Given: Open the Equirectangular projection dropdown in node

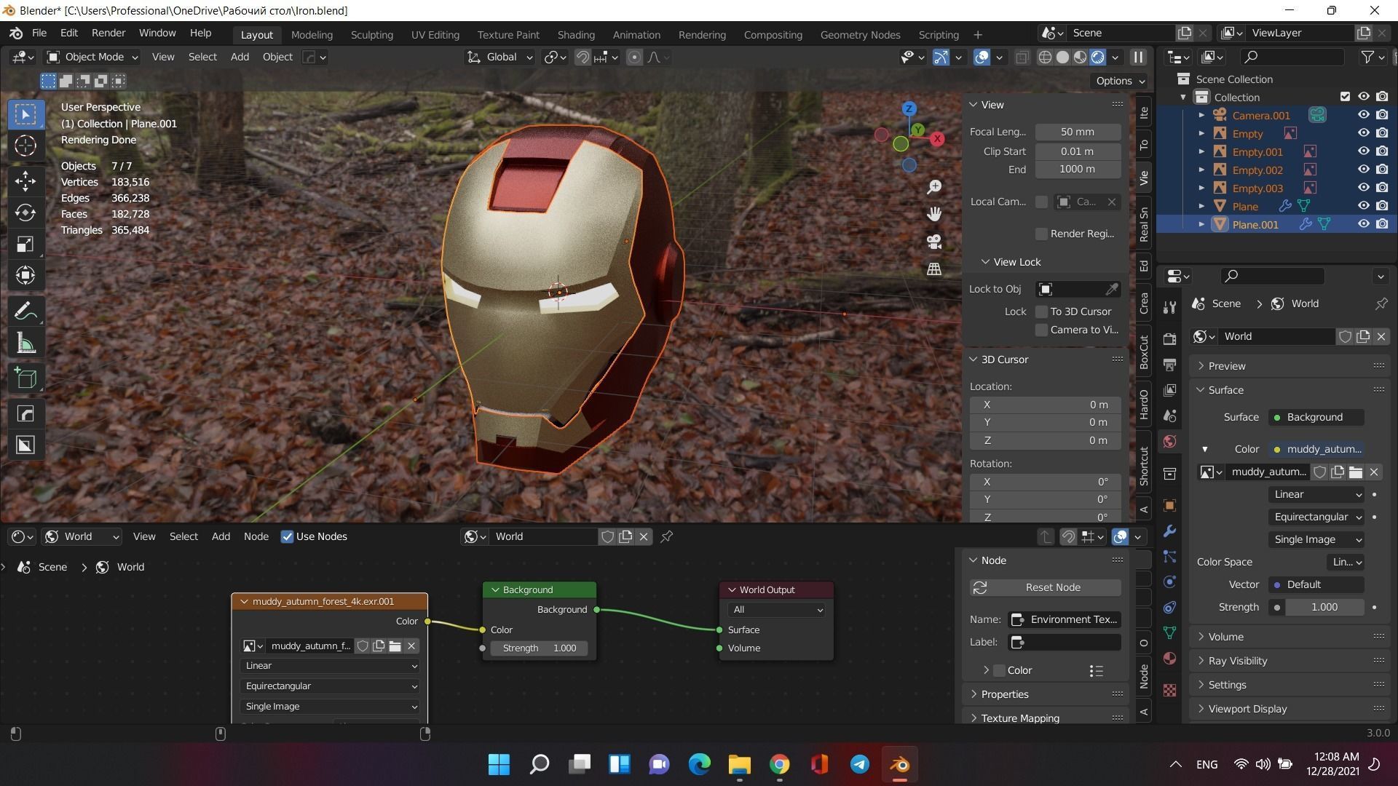Looking at the screenshot, I should (x=330, y=686).
